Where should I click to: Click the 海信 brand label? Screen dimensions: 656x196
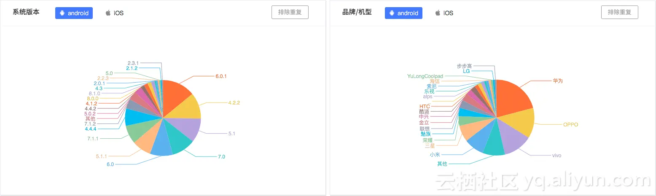[x=435, y=81]
